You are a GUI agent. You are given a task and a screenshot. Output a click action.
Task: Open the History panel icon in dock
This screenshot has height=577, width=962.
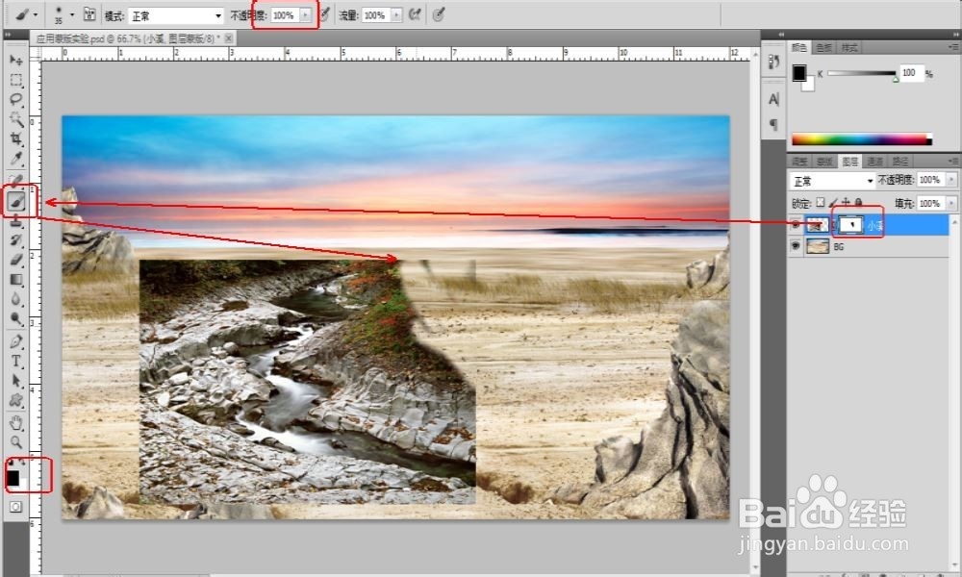point(773,62)
